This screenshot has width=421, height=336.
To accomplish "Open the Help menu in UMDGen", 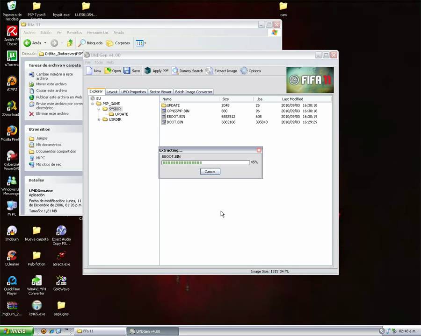I will [110, 62].
